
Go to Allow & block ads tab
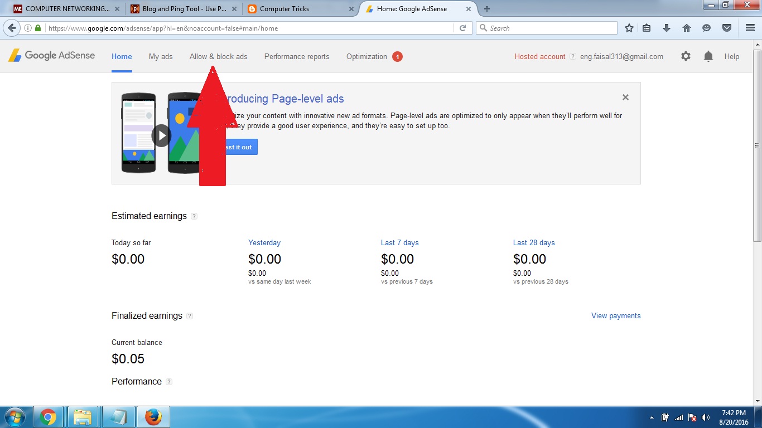(x=218, y=56)
